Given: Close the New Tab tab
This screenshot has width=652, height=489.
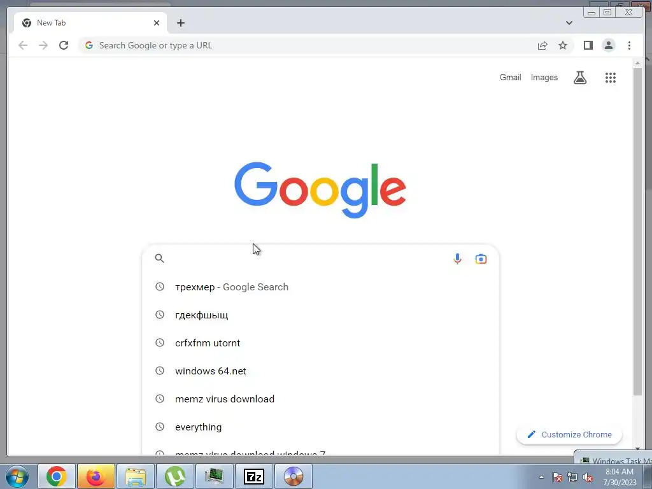Looking at the screenshot, I should tap(157, 23).
